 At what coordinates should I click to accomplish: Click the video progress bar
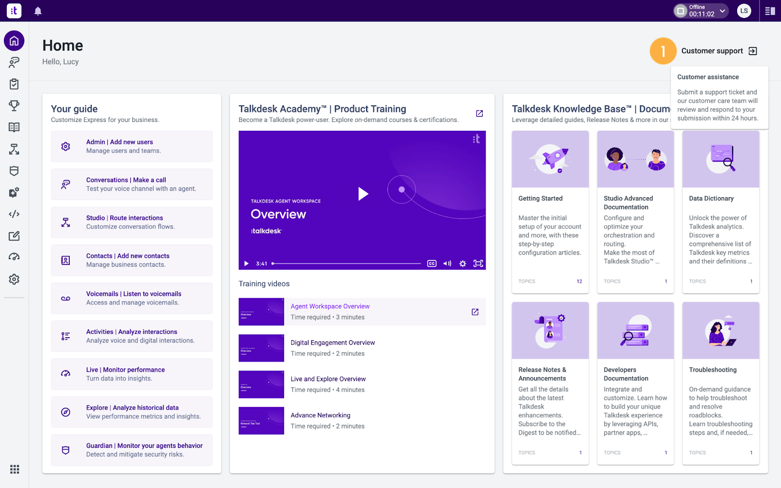(347, 264)
